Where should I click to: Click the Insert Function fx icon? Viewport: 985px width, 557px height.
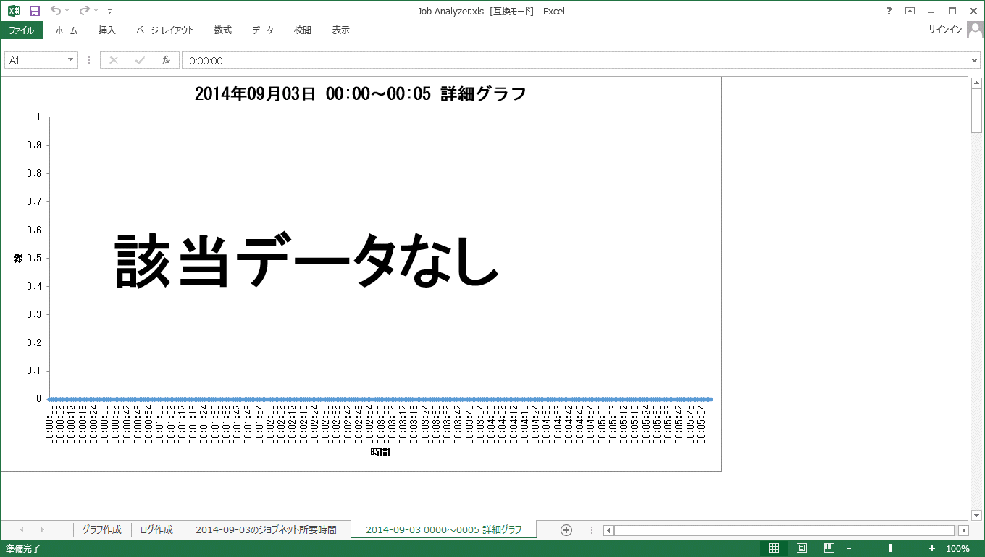pyautogui.click(x=165, y=61)
